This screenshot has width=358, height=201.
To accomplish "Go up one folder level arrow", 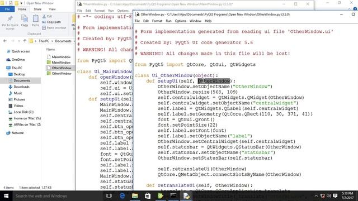I will click(25, 41).
